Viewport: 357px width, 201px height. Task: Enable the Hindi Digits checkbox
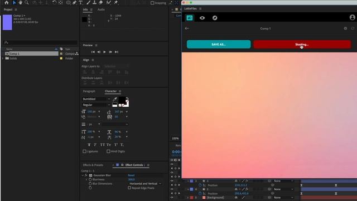coord(108,151)
